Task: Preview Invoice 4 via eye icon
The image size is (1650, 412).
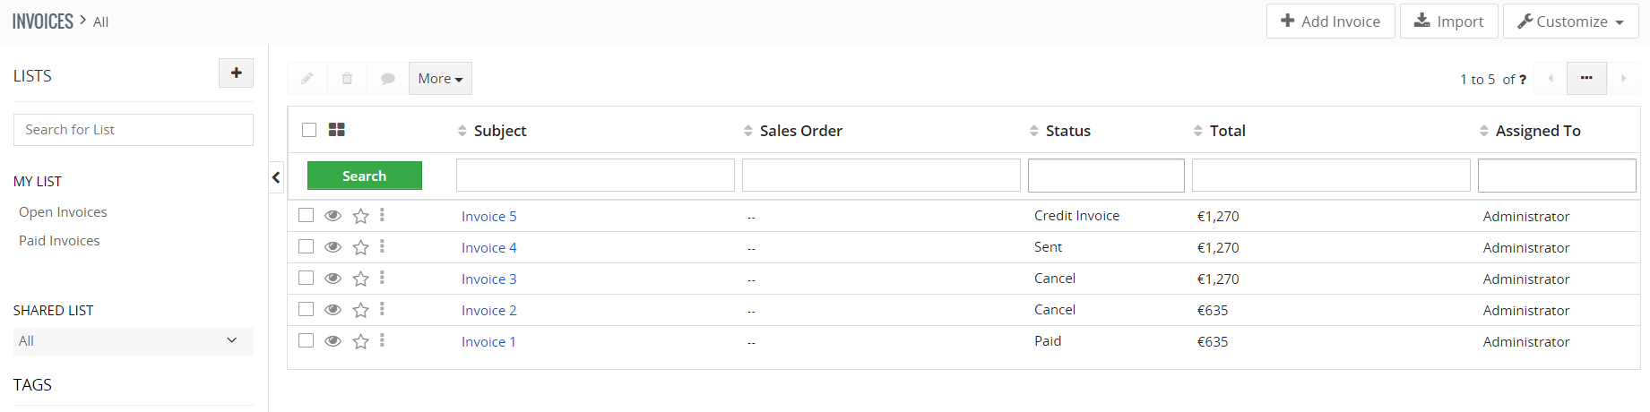Action: click(x=333, y=247)
